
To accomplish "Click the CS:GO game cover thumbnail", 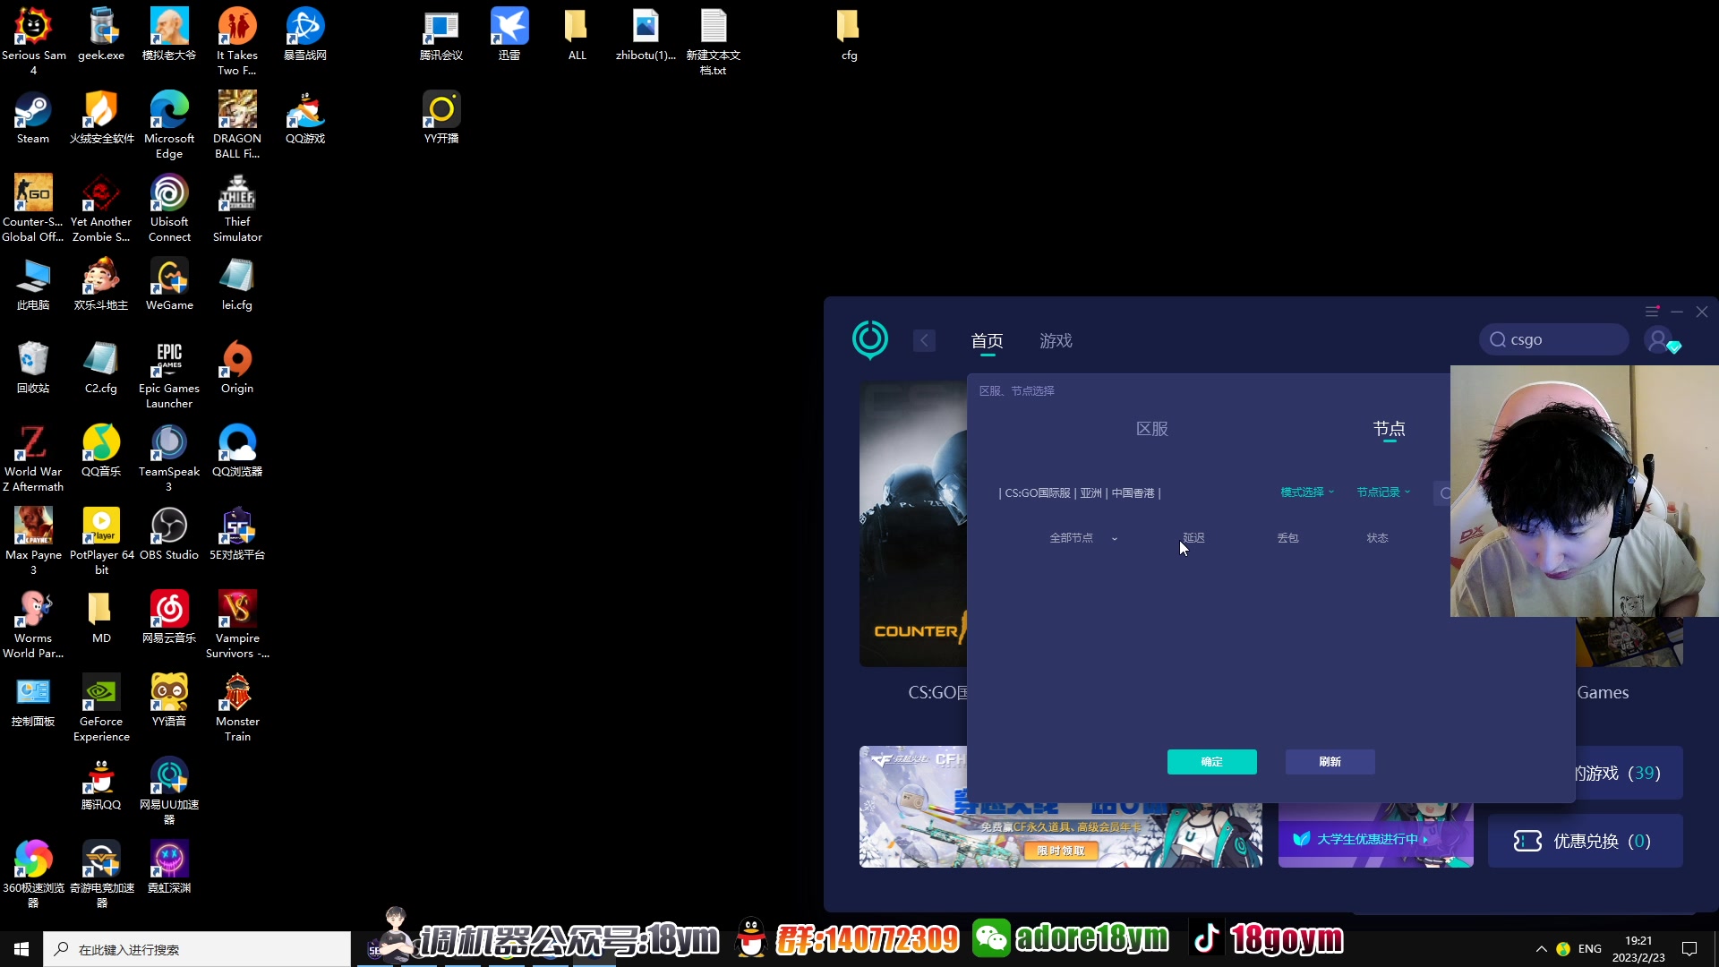I will tap(913, 525).
